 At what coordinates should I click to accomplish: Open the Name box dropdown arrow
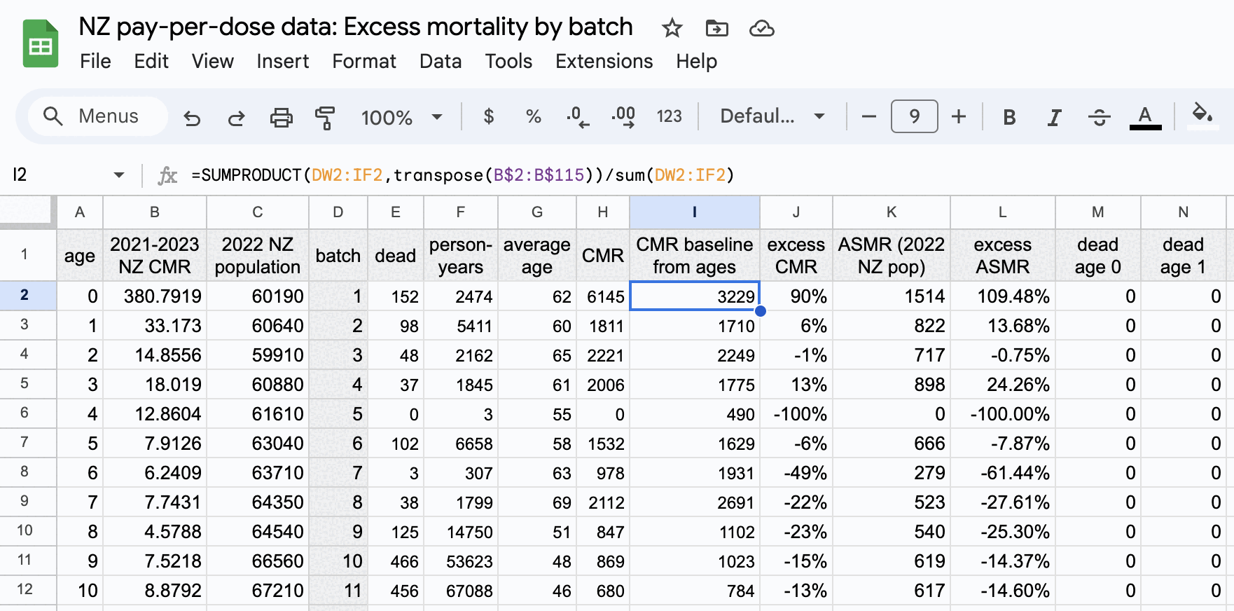click(x=119, y=174)
